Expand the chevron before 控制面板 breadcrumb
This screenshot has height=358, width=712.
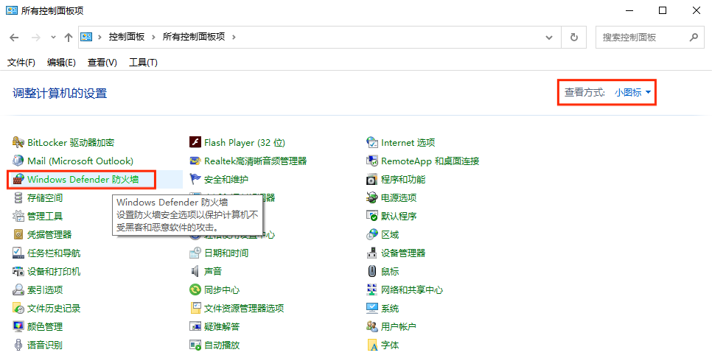(100, 38)
